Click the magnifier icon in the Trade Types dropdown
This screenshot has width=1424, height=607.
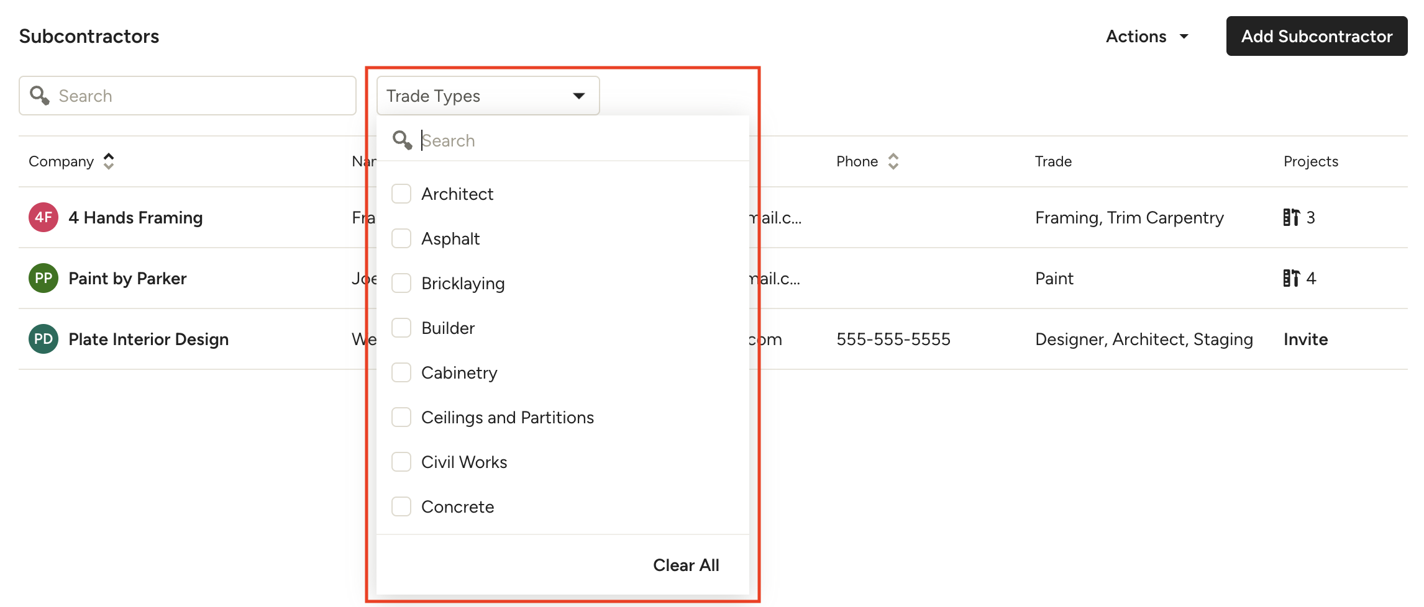click(x=403, y=140)
